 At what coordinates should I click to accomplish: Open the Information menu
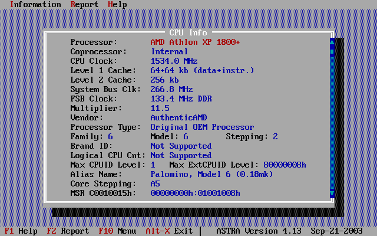click(35, 5)
